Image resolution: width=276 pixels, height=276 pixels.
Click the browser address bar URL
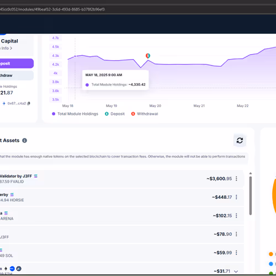click(52, 9)
